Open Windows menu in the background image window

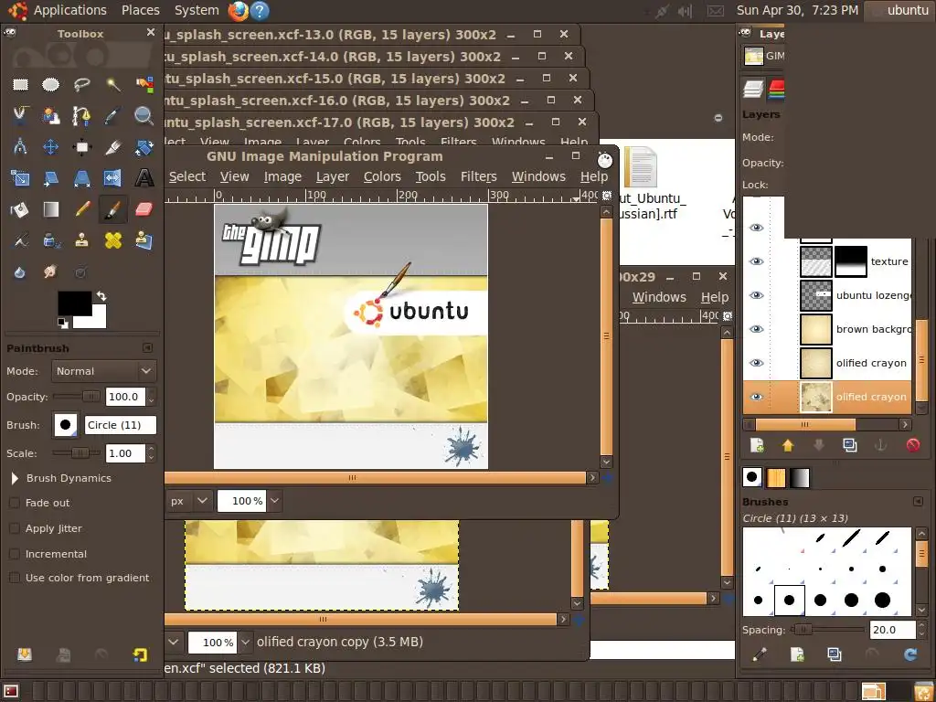coord(659,297)
